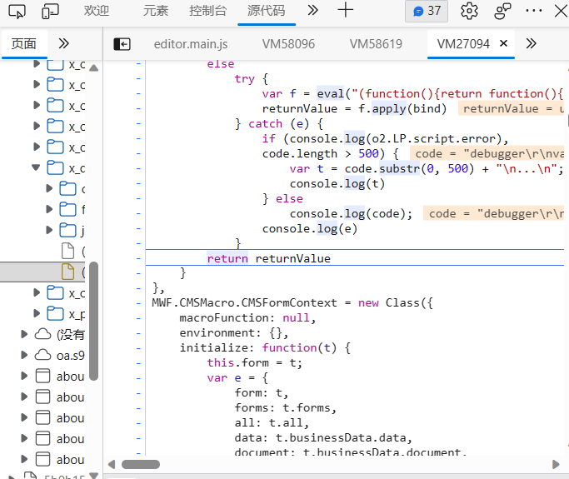Toggle device emulation mode icon
Viewport: 569px width, 479px height.
51,11
